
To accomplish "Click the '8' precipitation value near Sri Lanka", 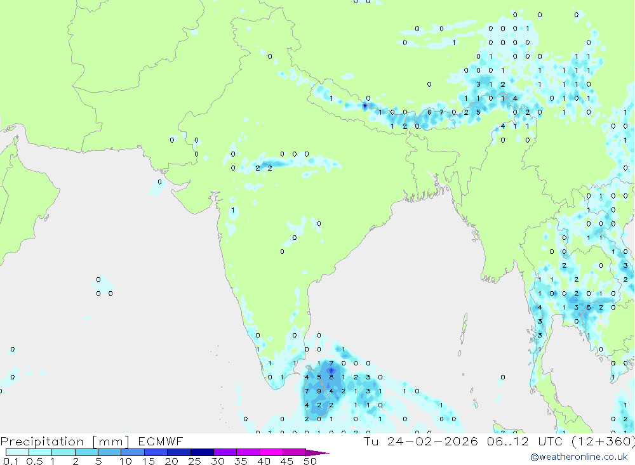I will pyautogui.click(x=331, y=377).
